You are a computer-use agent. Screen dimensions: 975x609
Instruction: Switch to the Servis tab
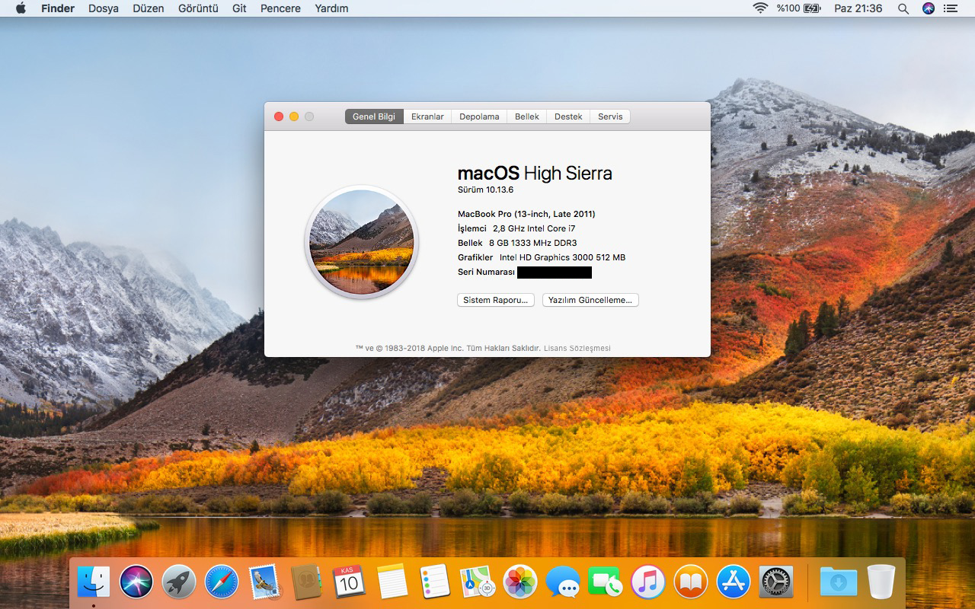[610, 116]
